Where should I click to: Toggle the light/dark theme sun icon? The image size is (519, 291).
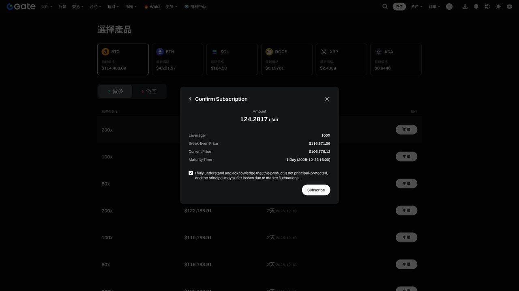[x=498, y=6]
